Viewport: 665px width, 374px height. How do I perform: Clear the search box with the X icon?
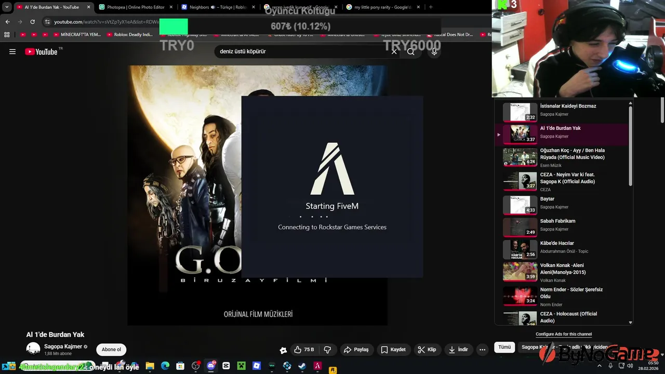pyautogui.click(x=394, y=51)
